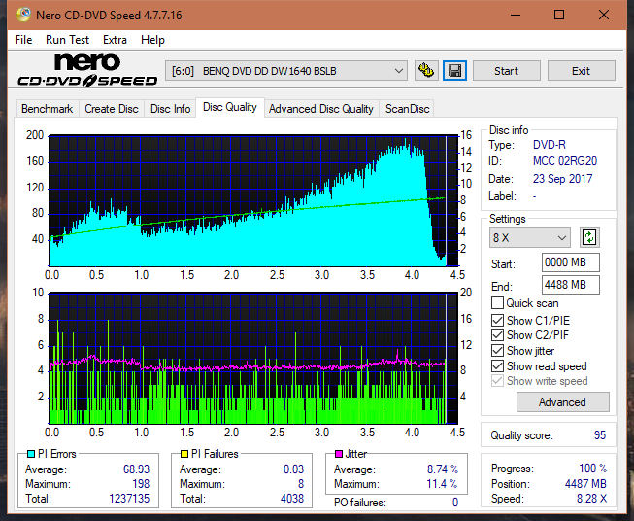Open the drive options icon

click(426, 71)
